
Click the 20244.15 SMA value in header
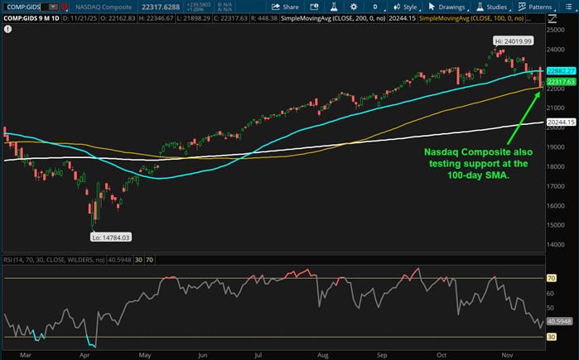[x=402, y=18]
